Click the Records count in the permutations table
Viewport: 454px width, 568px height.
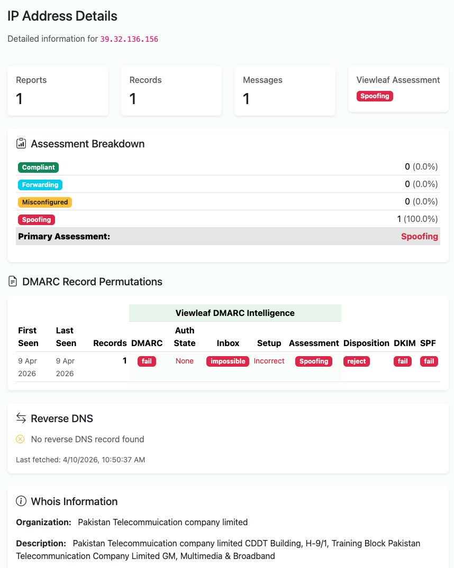point(124,361)
